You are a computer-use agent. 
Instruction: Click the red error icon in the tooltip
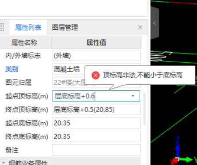pyautogui.click(x=96, y=75)
